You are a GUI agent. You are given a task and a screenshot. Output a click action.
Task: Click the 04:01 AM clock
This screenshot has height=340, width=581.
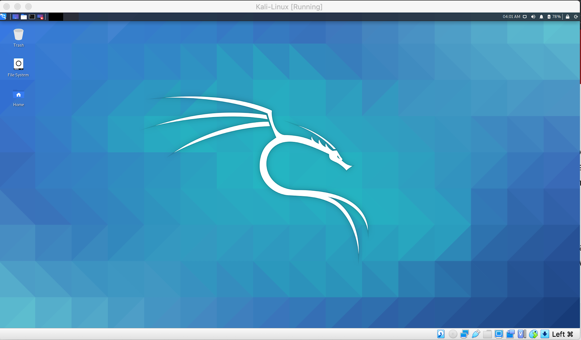511,17
